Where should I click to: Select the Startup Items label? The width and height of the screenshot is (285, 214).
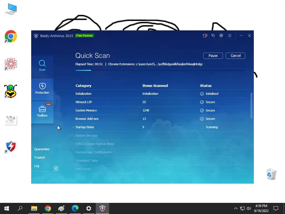(x=85, y=127)
